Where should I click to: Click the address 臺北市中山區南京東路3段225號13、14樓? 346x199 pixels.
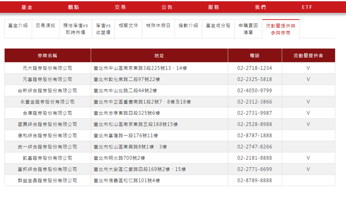coord(140,68)
